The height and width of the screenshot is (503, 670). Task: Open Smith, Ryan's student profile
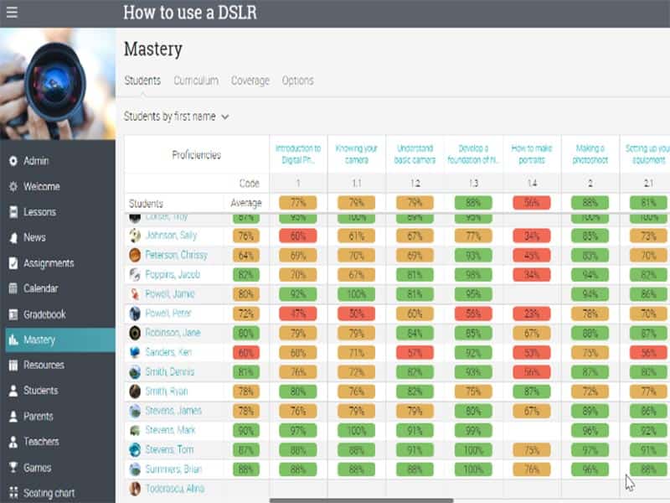pyautogui.click(x=166, y=392)
